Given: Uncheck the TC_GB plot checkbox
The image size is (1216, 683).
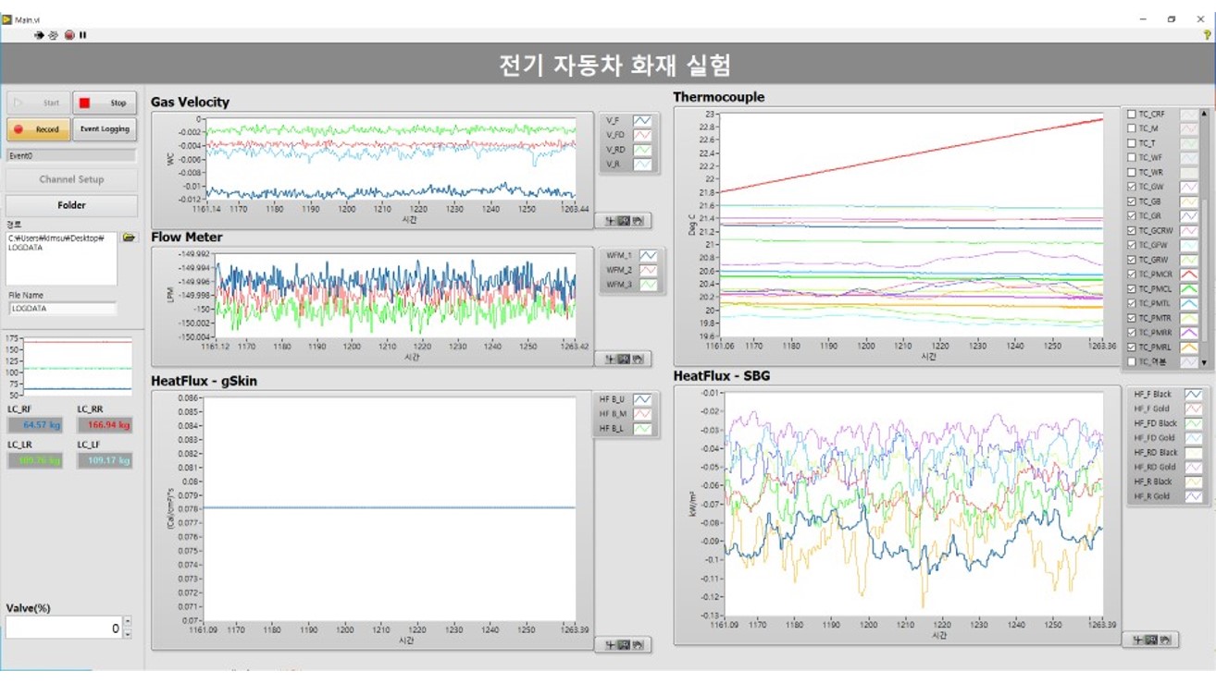Looking at the screenshot, I should (x=1132, y=201).
